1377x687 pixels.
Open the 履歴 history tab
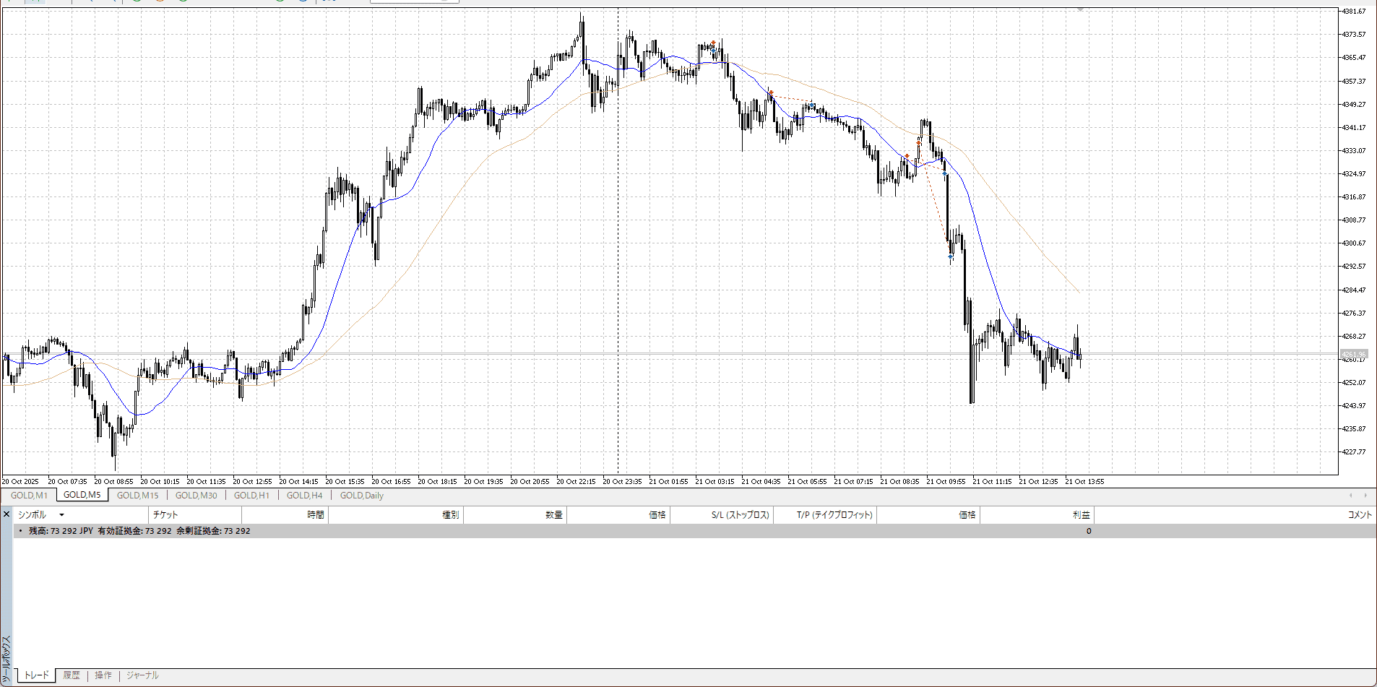pyautogui.click(x=72, y=675)
